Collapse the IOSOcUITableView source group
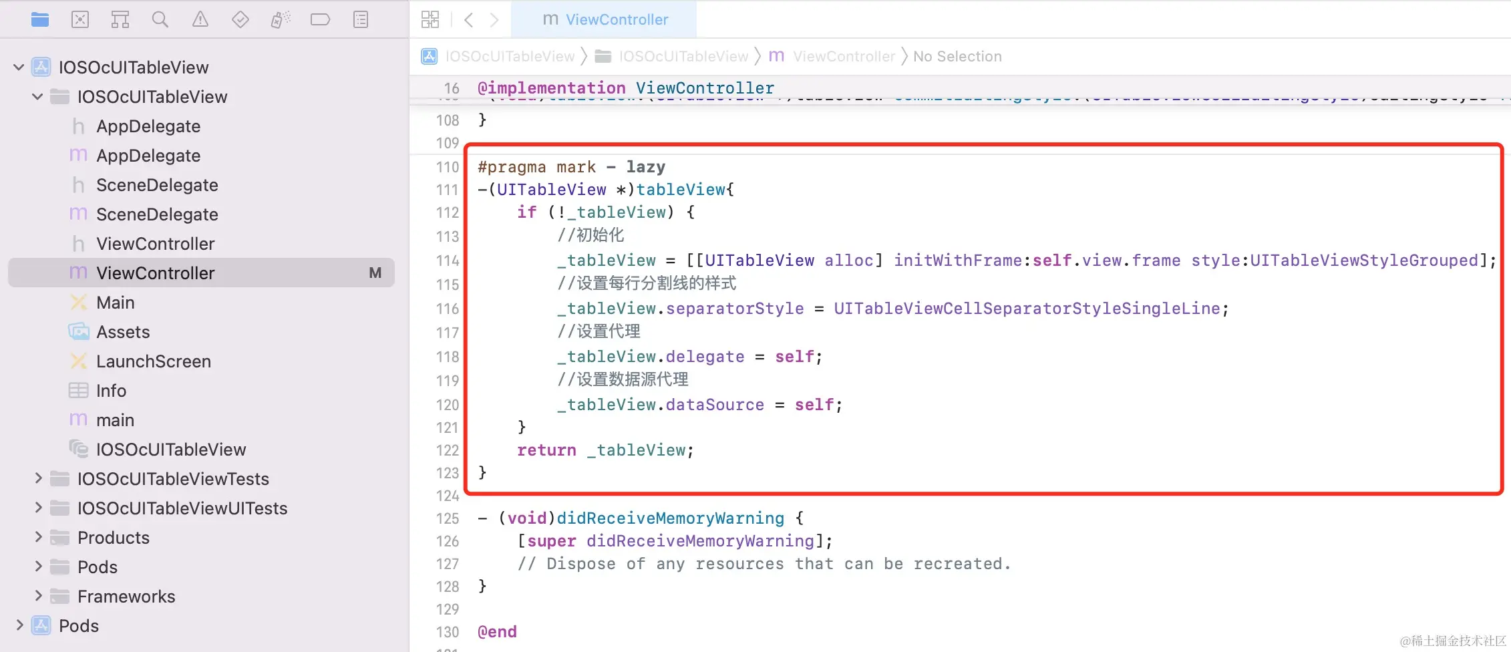1511x652 pixels. click(37, 96)
